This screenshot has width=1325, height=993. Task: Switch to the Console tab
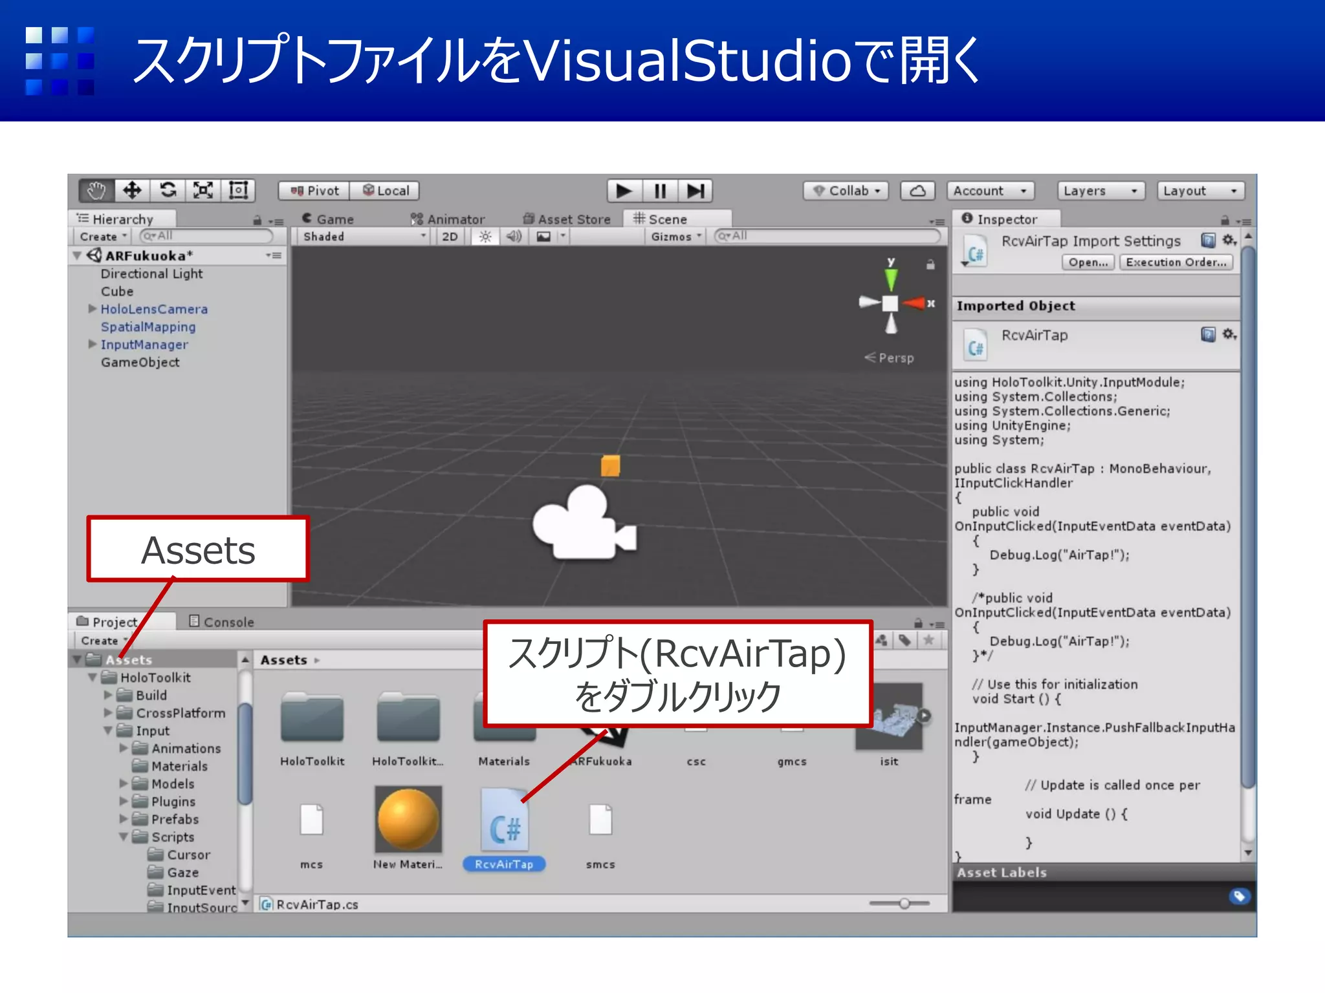[x=222, y=622]
